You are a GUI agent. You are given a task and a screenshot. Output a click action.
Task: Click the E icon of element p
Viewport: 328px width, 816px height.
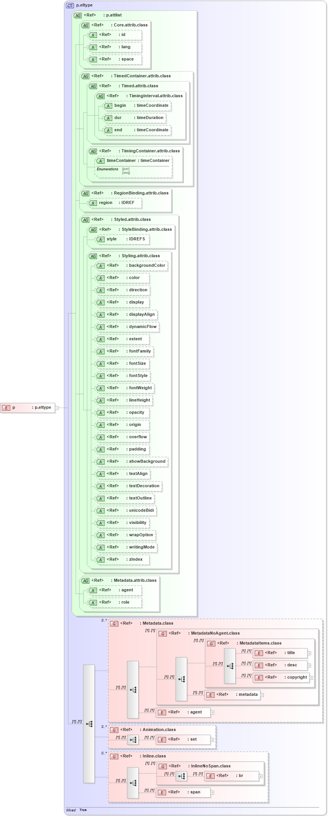click(x=6, y=408)
